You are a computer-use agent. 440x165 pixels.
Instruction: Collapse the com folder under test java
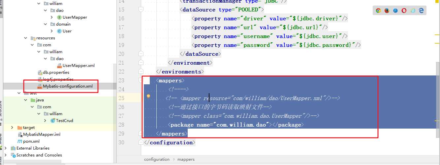click(x=32, y=107)
